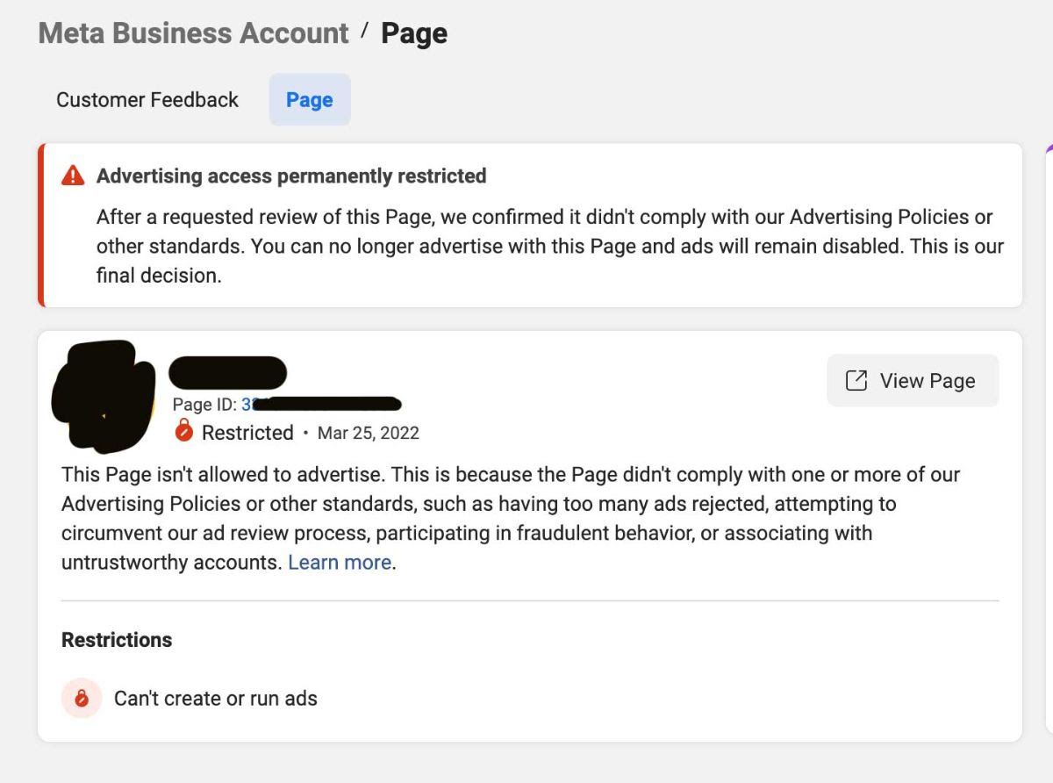This screenshot has height=783, width=1053.
Task: Open the View Page button
Action: (x=913, y=380)
